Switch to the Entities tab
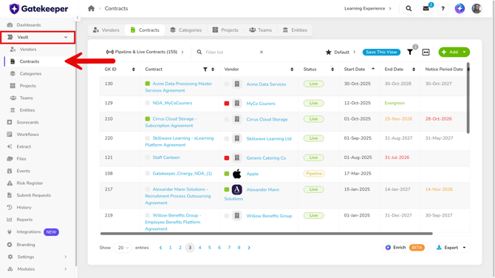 pyautogui.click(x=295, y=30)
